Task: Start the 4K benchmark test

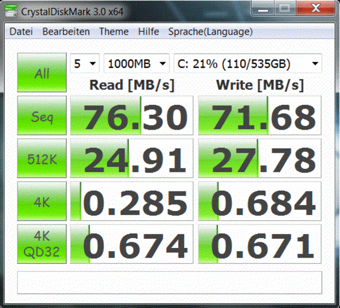Action: [42, 201]
